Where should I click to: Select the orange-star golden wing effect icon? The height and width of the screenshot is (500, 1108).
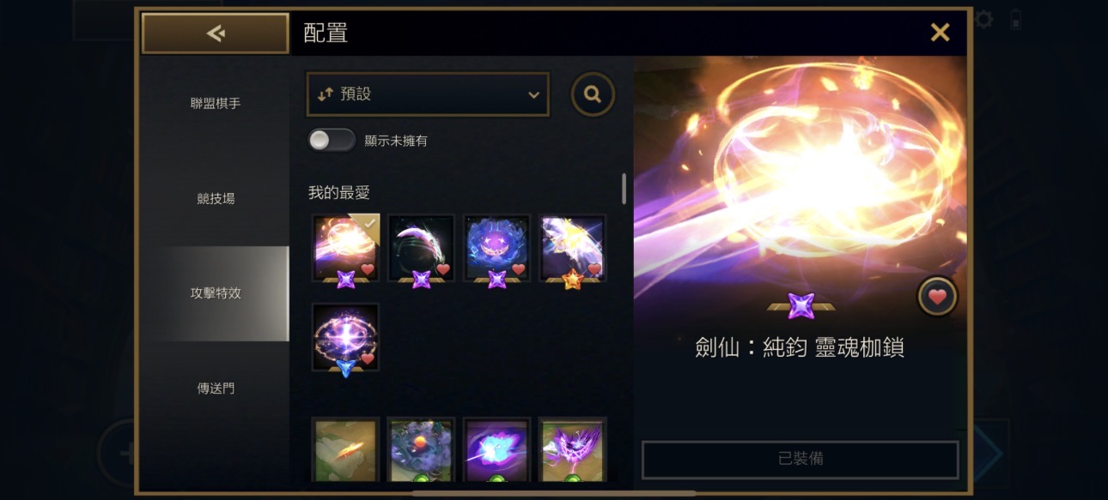(x=572, y=248)
